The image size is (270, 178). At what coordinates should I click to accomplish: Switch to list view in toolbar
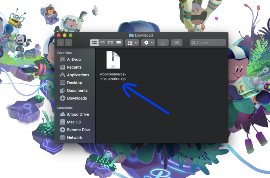102,43
